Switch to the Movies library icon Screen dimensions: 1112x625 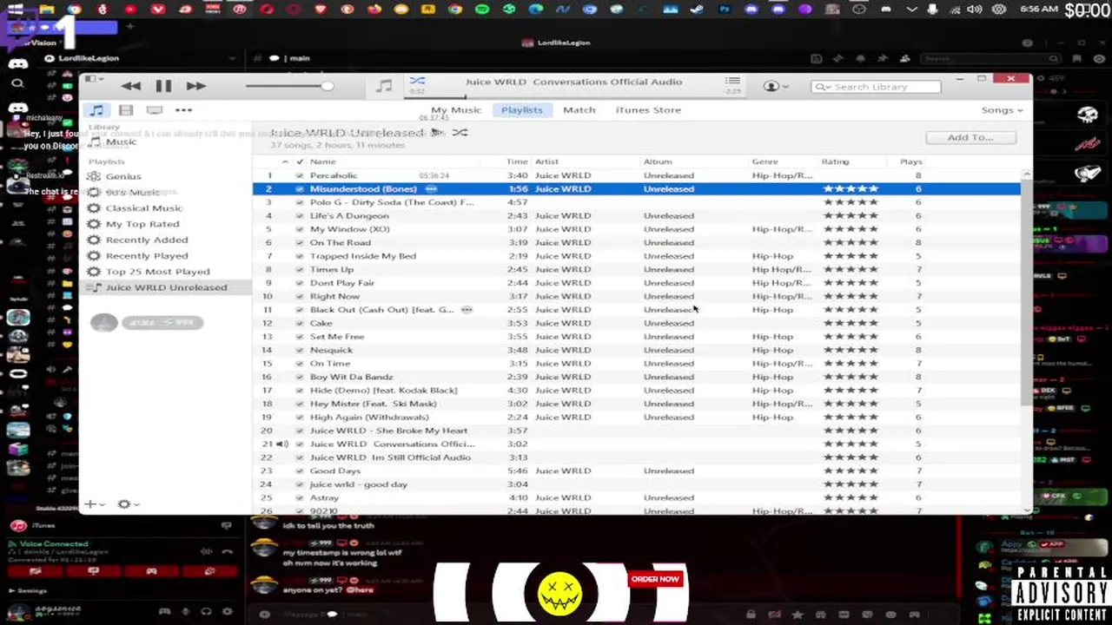tap(126, 110)
